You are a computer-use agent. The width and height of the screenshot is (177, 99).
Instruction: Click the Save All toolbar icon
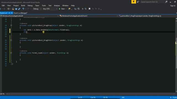coord(19,9)
